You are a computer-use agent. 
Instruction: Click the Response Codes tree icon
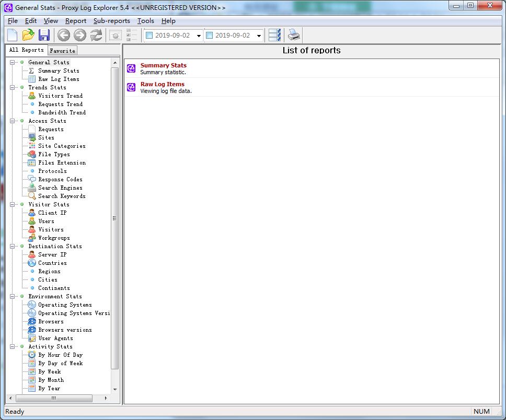click(x=32, y=179)
